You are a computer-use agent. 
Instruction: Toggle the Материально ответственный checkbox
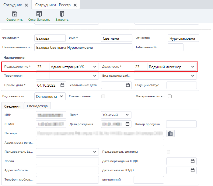[170, 96]
